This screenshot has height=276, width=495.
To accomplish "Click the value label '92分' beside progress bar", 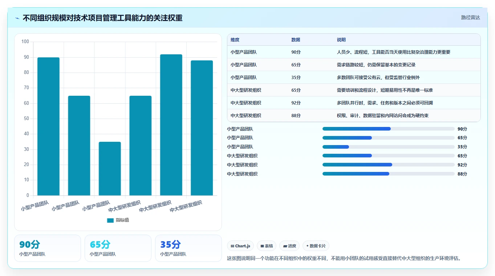I will coord(462,165).
